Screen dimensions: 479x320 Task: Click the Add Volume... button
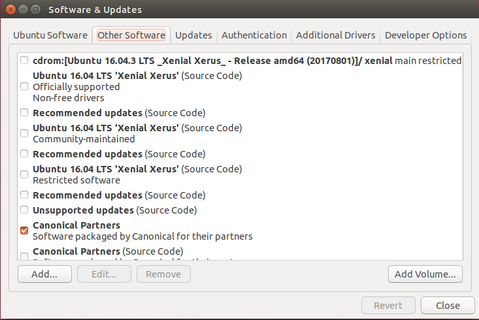tap(425, 274)
